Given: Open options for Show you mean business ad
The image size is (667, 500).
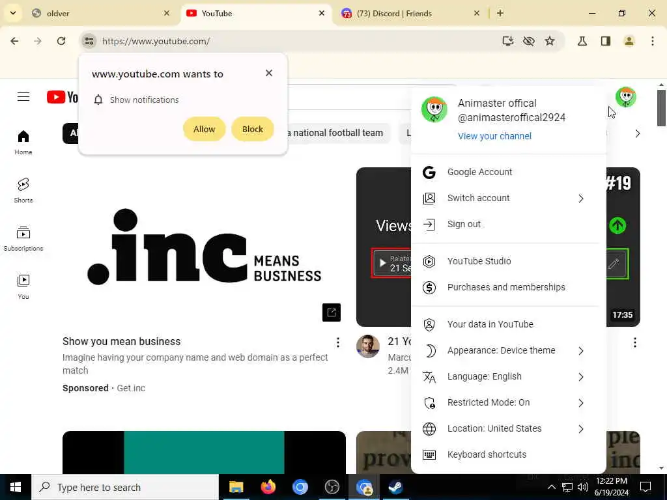Looking at the screenshot, I should point(338,342).
